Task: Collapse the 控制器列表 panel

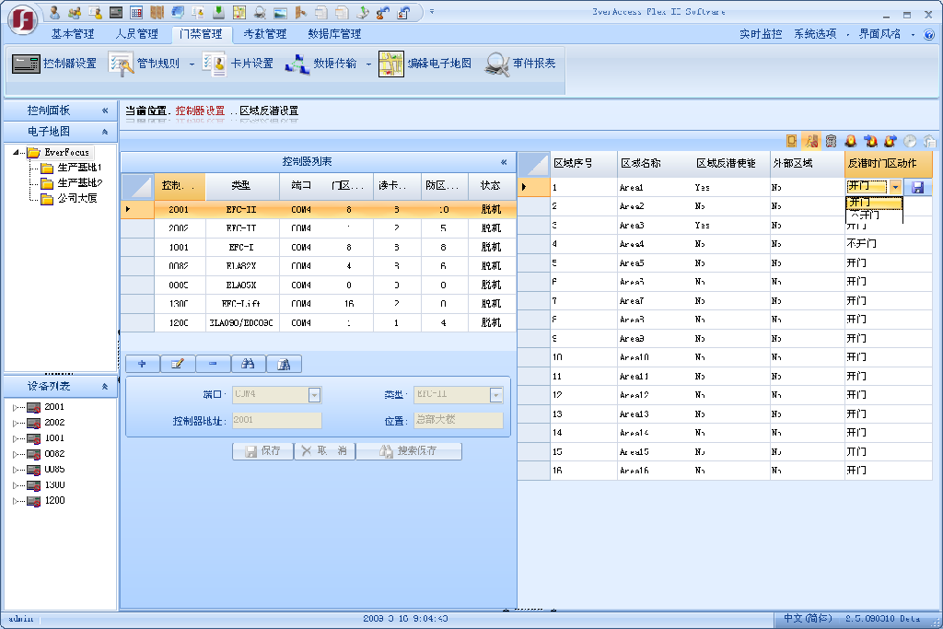Action: point(504,162)
